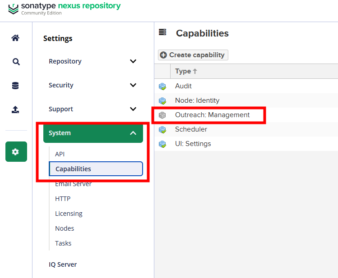The width and height of the screenshot is (338, 278).
Task: Click the Sonatype Nexus Repository logo
Action: [65, 8]
